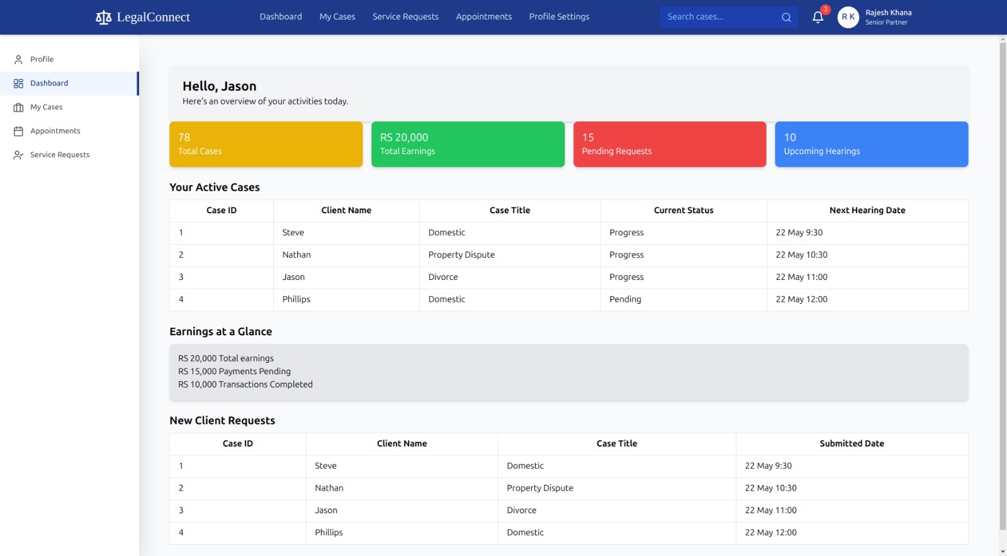Click 22 May 12:00 in New Client Requests

770,533
